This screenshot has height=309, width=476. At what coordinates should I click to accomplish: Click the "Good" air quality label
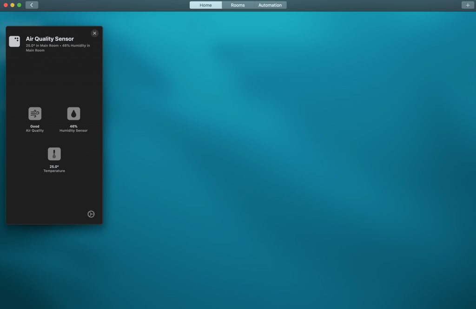coord(35,126)
